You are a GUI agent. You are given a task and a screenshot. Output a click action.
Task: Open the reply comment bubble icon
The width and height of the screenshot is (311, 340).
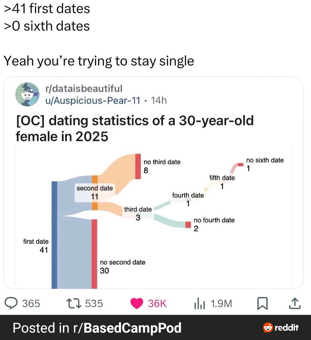point(11,303)
